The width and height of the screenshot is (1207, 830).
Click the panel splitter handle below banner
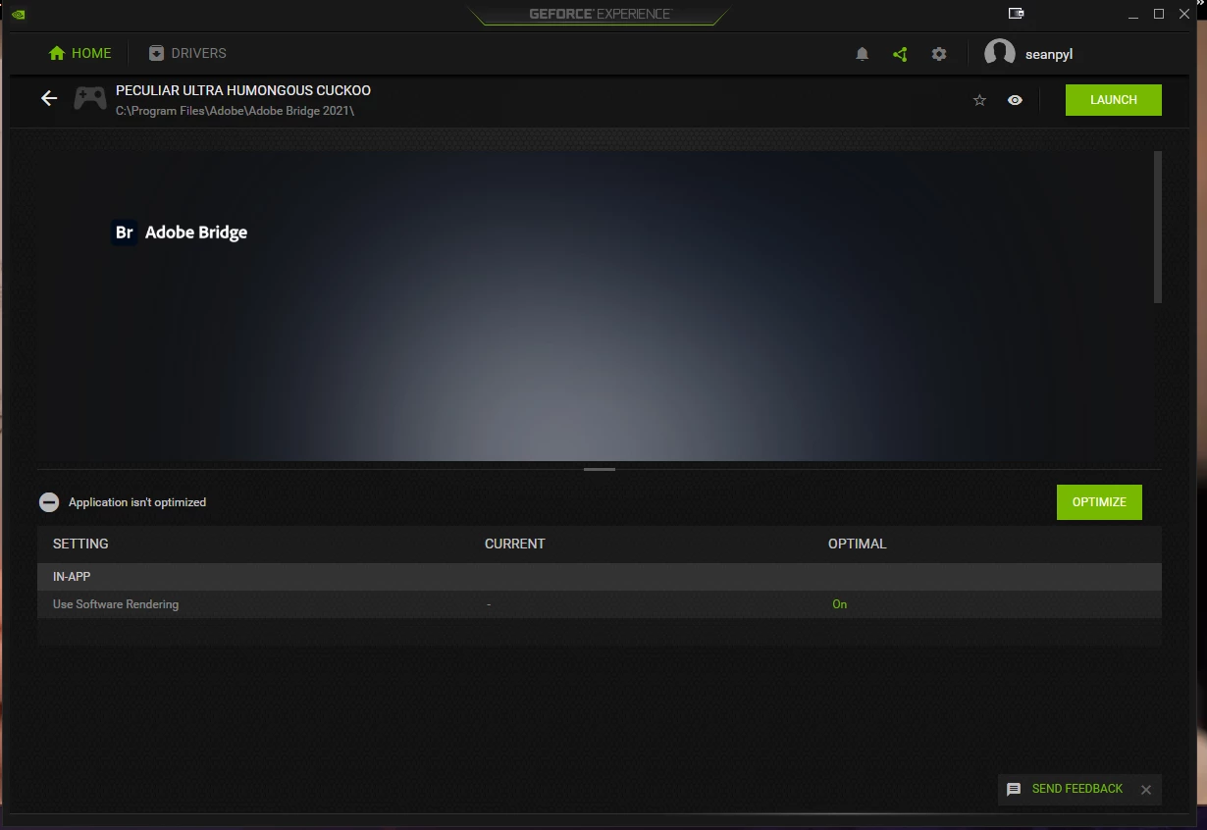[x=600, y=470]
